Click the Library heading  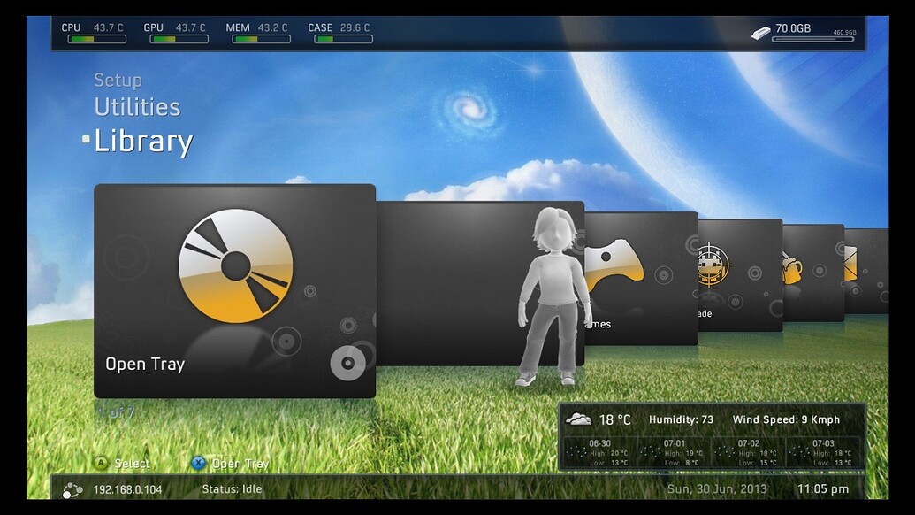[x=144, y=140]
